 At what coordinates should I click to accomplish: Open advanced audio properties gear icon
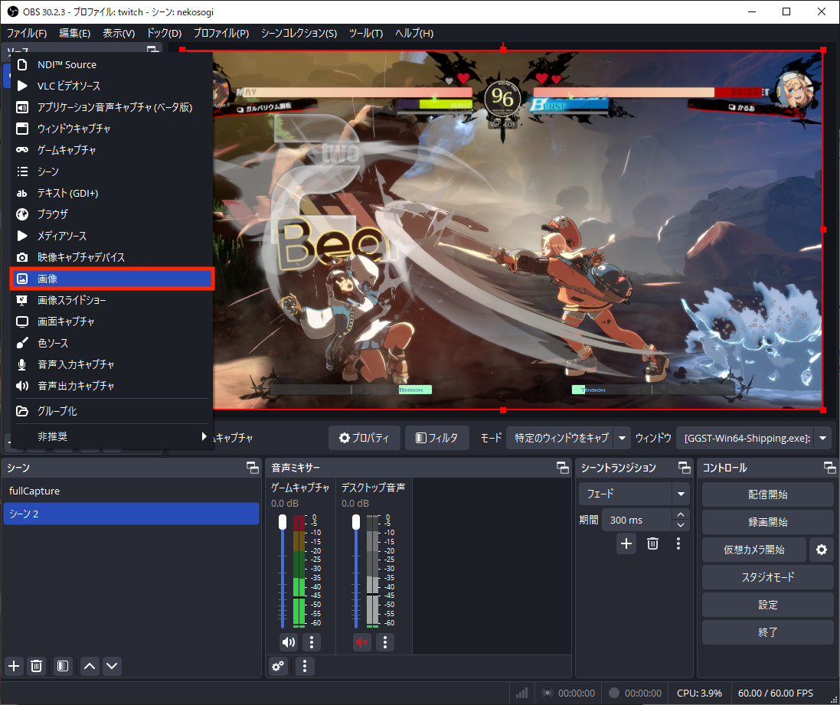point(279,666)
